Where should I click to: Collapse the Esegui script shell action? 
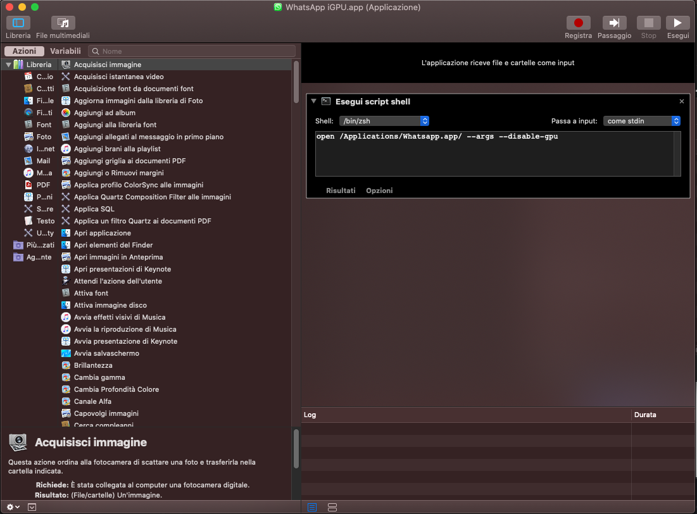pyautogui.click(x=314, y=101)
